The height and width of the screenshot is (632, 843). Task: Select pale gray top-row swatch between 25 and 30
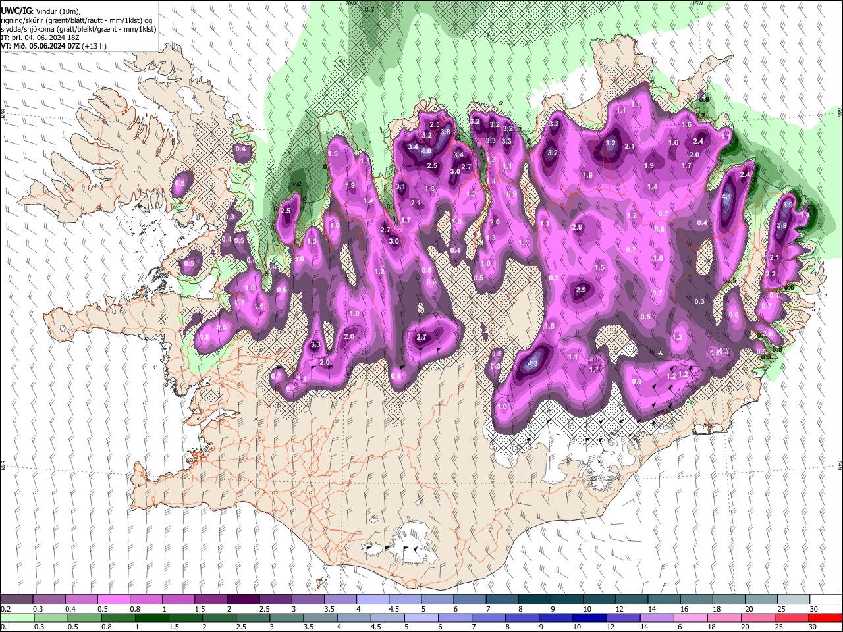coord(793,600)
